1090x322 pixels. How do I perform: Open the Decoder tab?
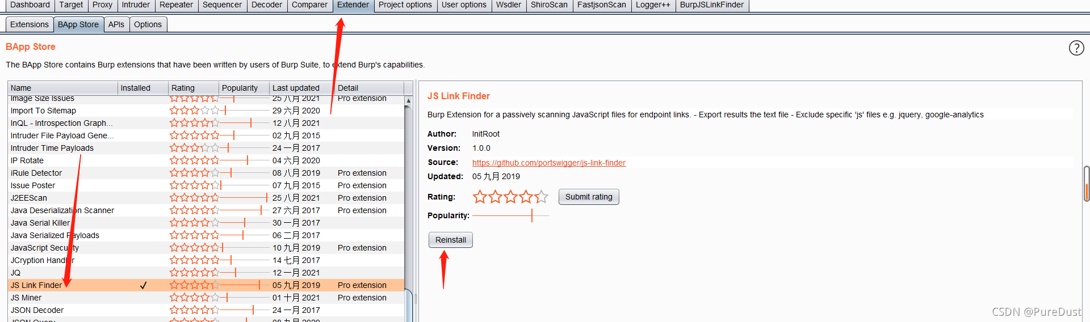pos(267,5)
